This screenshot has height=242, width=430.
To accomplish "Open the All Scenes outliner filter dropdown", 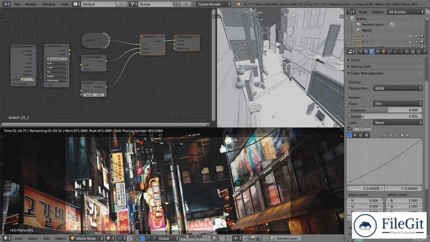I will (x=406, y=12).
